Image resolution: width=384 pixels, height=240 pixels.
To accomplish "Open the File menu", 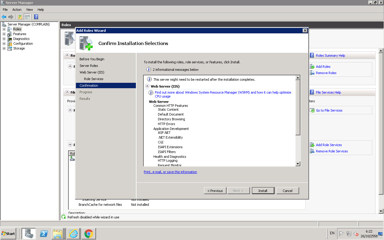I will [x=5, y=10].
